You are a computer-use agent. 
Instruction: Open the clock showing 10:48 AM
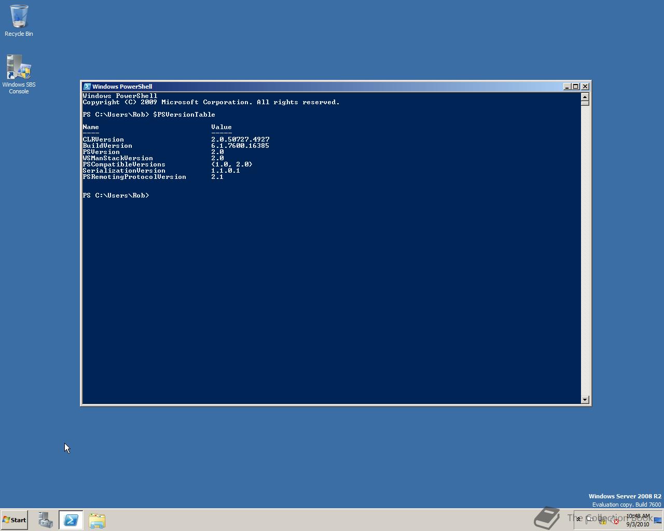pyautogui.click(x=638, y=520)
